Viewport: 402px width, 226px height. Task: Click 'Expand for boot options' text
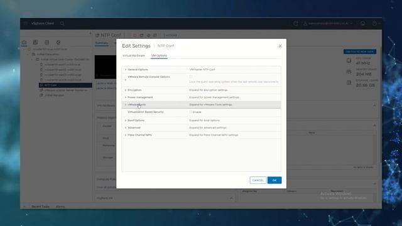204,121
